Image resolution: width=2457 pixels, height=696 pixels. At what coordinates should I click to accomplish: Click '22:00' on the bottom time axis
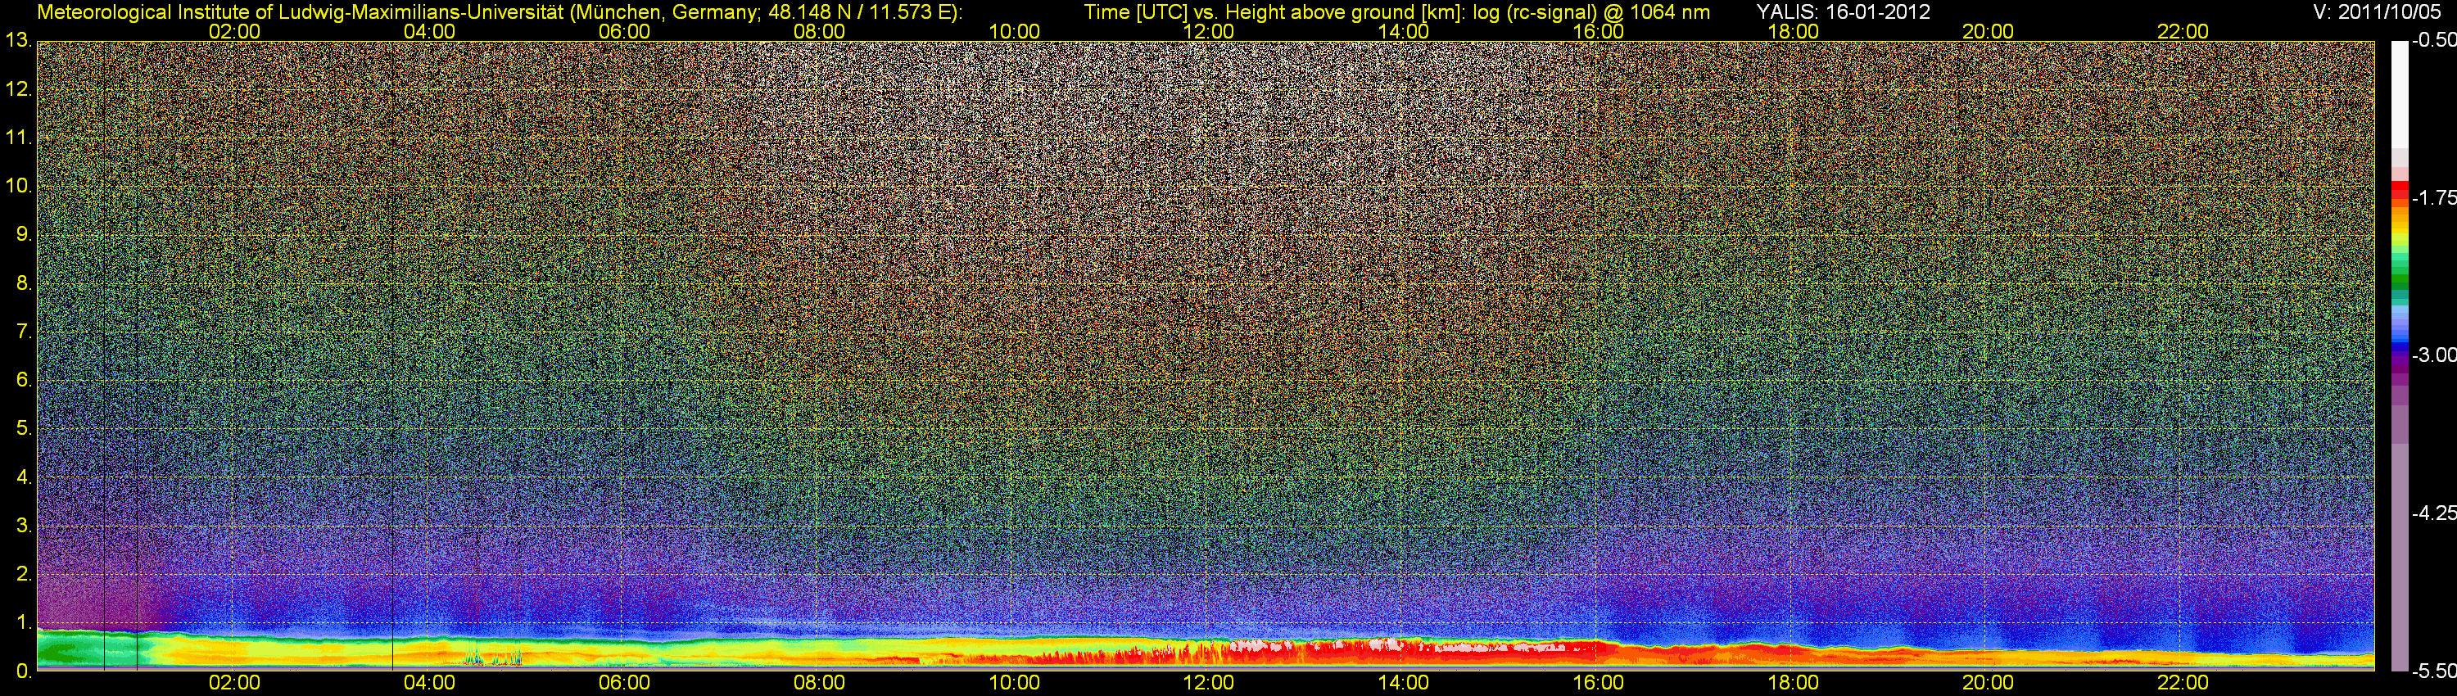(2183, 683)
